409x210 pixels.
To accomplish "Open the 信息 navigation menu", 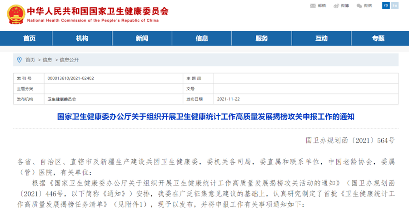I will point(202,38).
